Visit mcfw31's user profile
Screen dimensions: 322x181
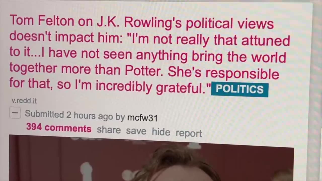[142, 117]
